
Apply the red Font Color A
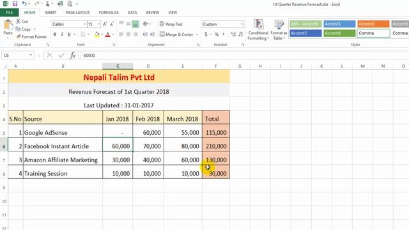click(x=107, y=34)
